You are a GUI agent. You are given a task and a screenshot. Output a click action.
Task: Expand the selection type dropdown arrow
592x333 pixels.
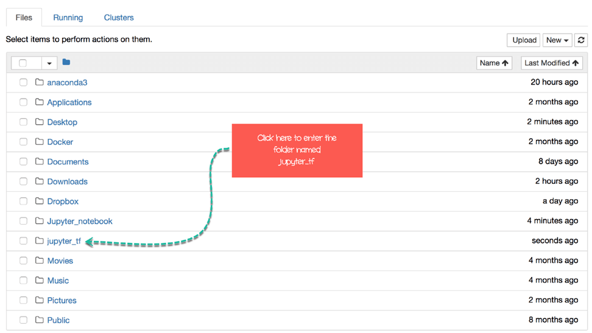(x=49, y=63)
